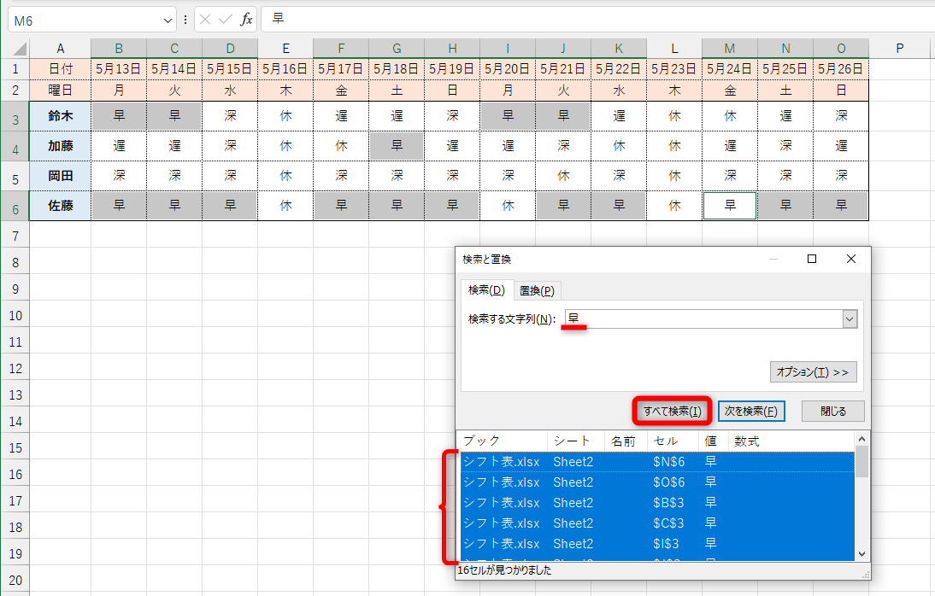Switch to the 置換(P) tab
Viewport: 935px width, 596px height.
point(536,289)
